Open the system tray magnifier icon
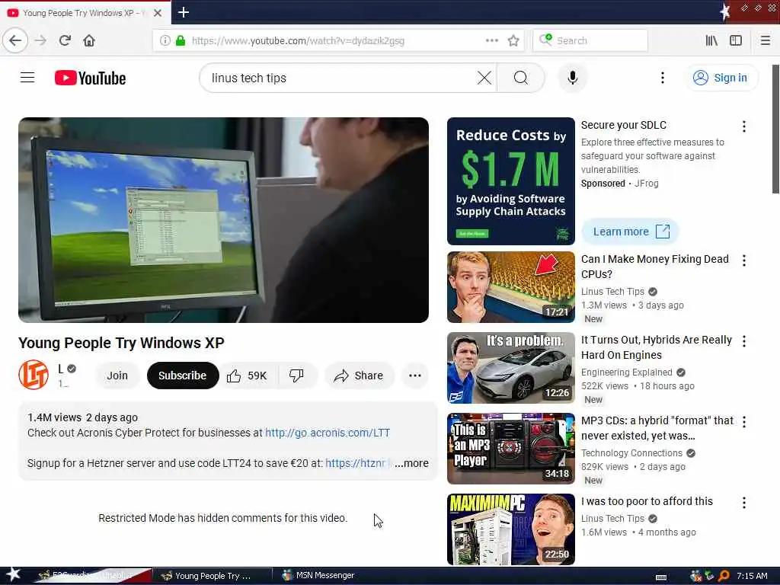This screenshot has height=585, width=780. (x=724, y=576)
